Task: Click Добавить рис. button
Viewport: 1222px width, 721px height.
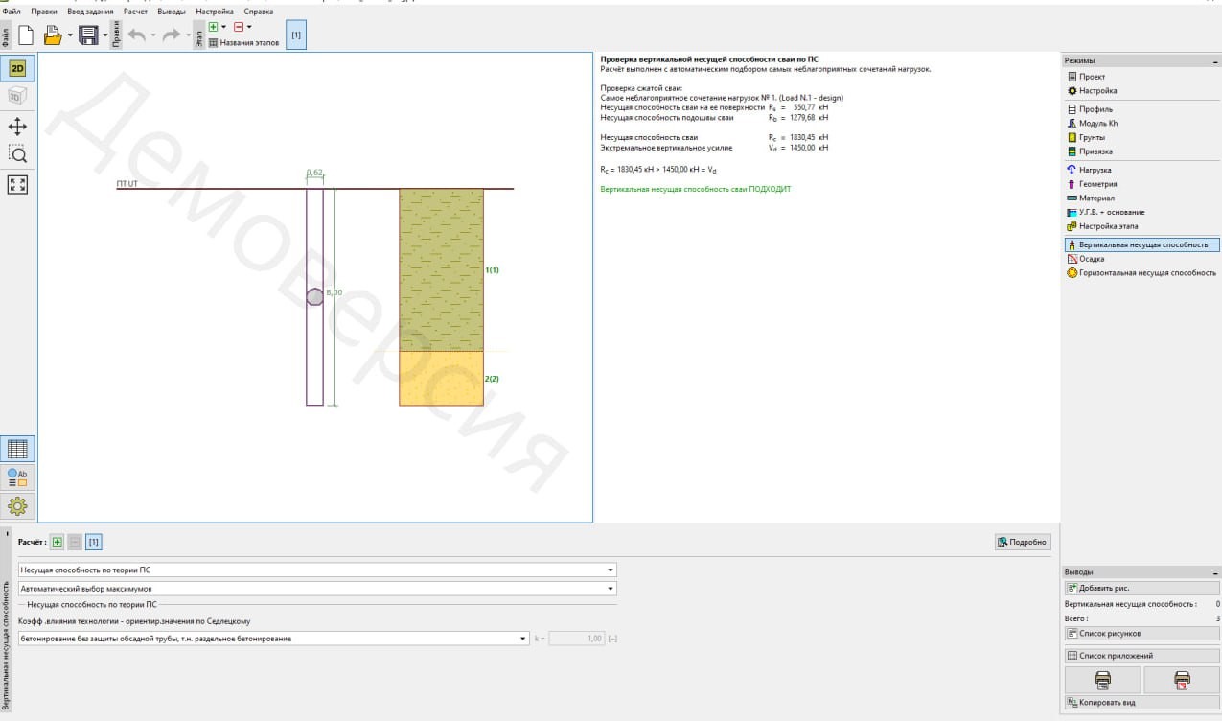Action: 1141,588
